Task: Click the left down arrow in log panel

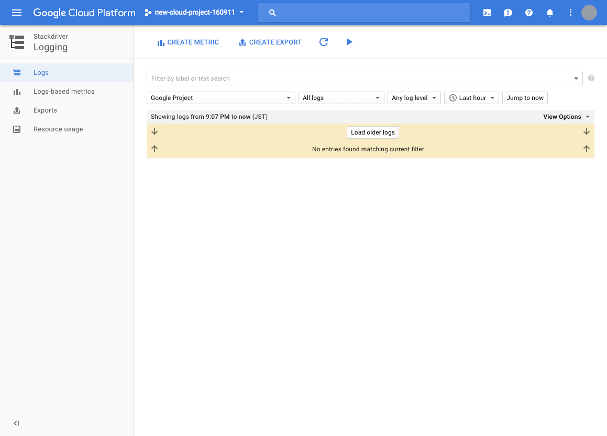Action: (x=154, y=131)
